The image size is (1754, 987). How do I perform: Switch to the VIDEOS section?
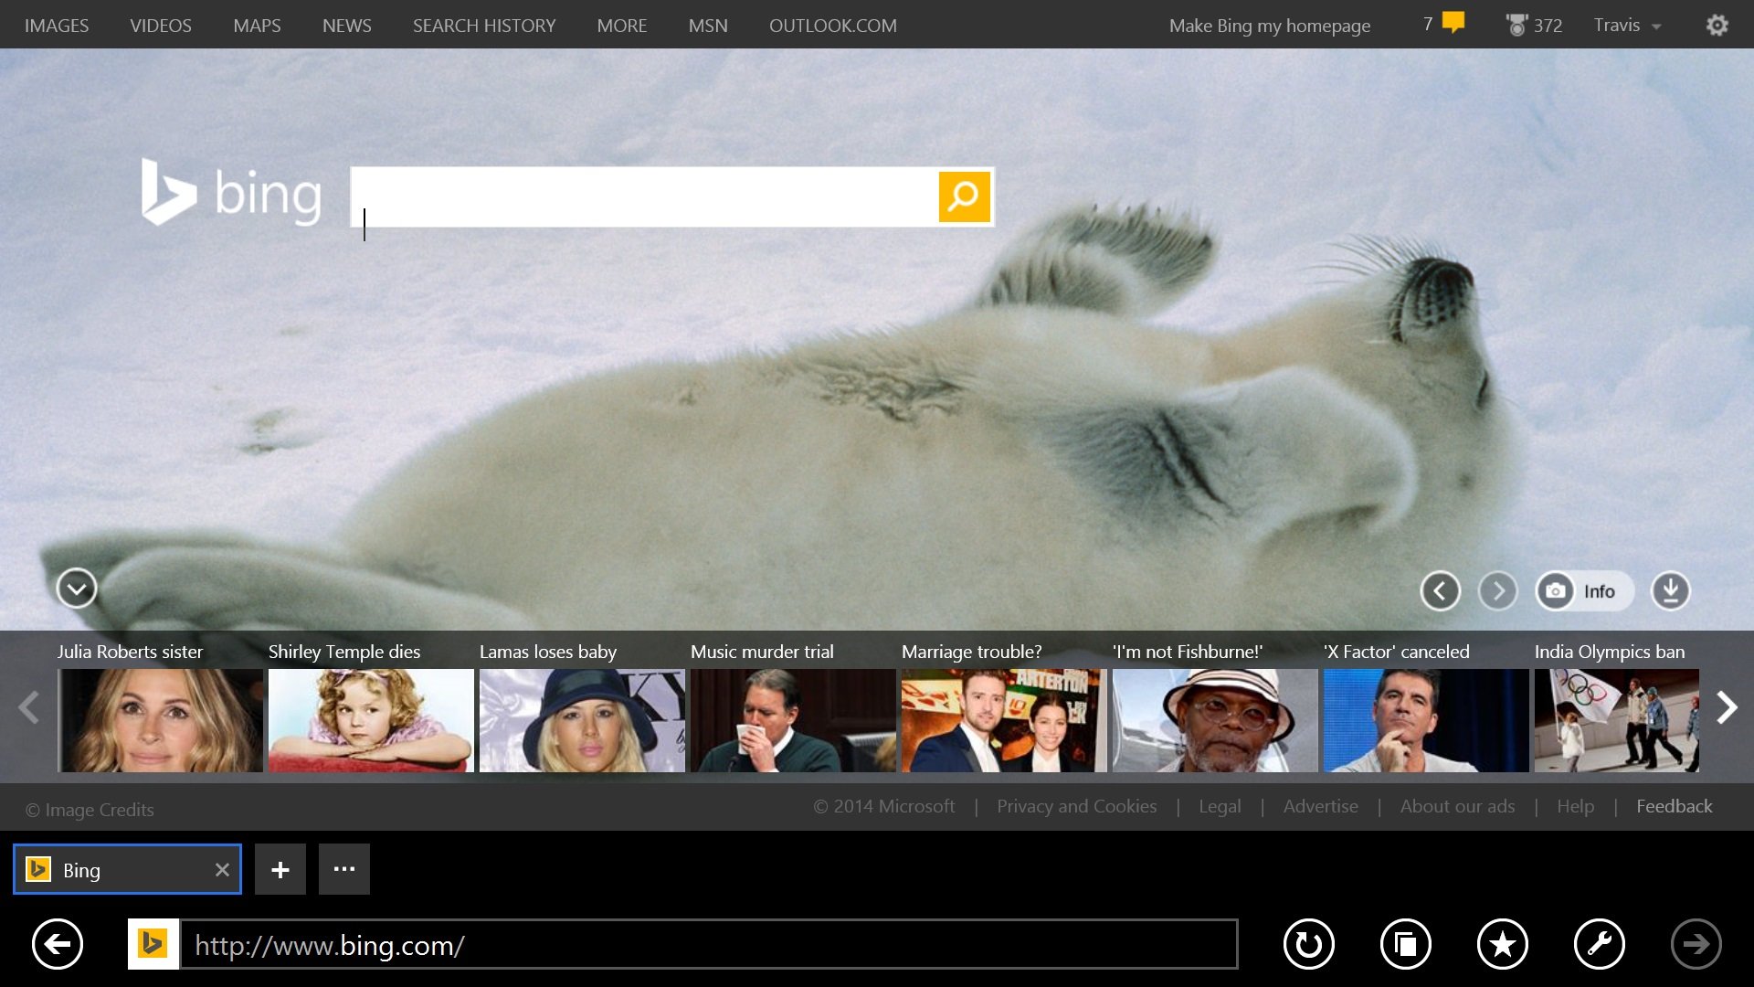(x=161, y=25)
